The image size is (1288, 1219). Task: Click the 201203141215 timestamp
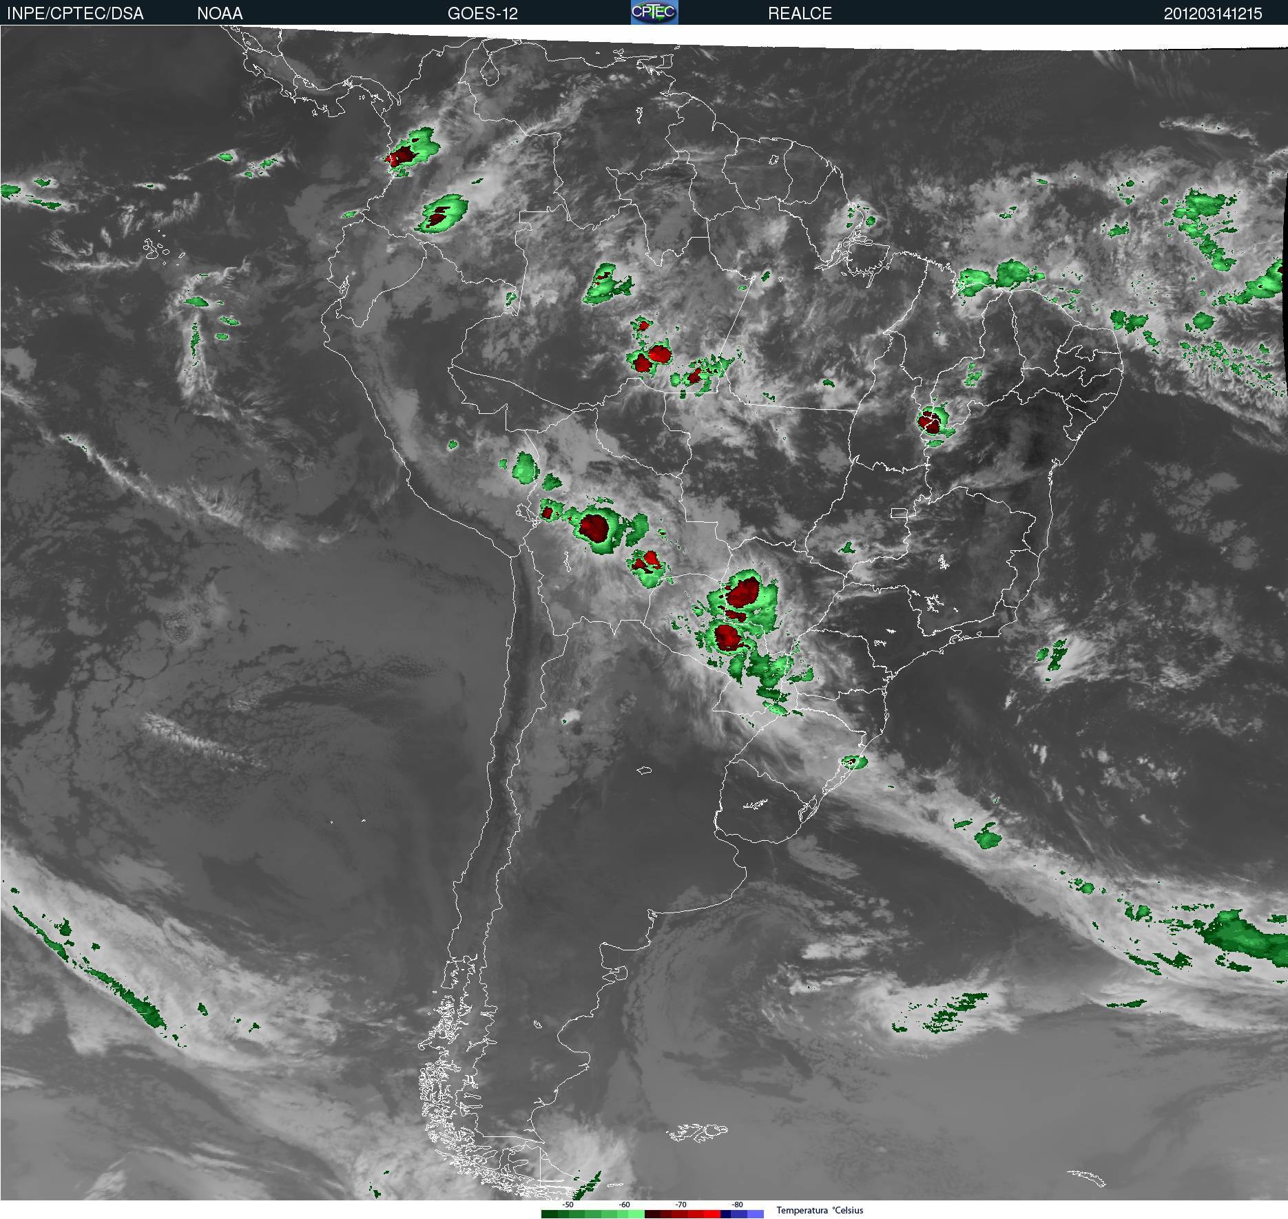pos(1213,14)
